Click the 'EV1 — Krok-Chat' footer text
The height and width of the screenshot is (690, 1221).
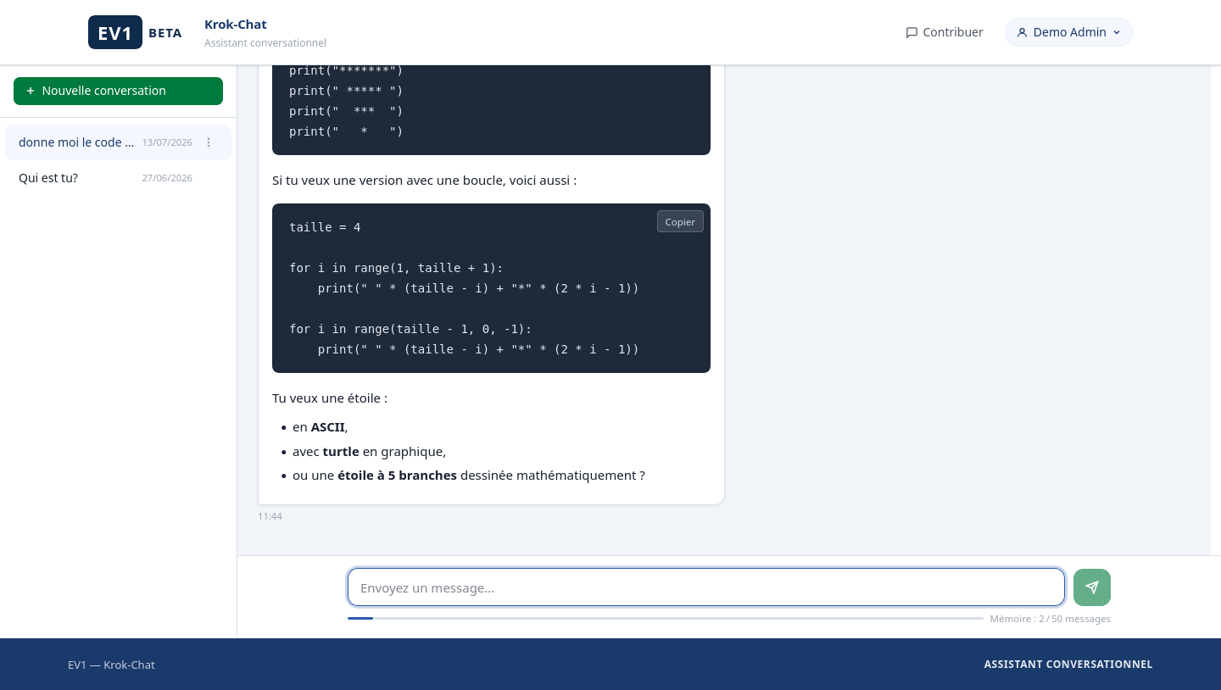tap(111, 665)
